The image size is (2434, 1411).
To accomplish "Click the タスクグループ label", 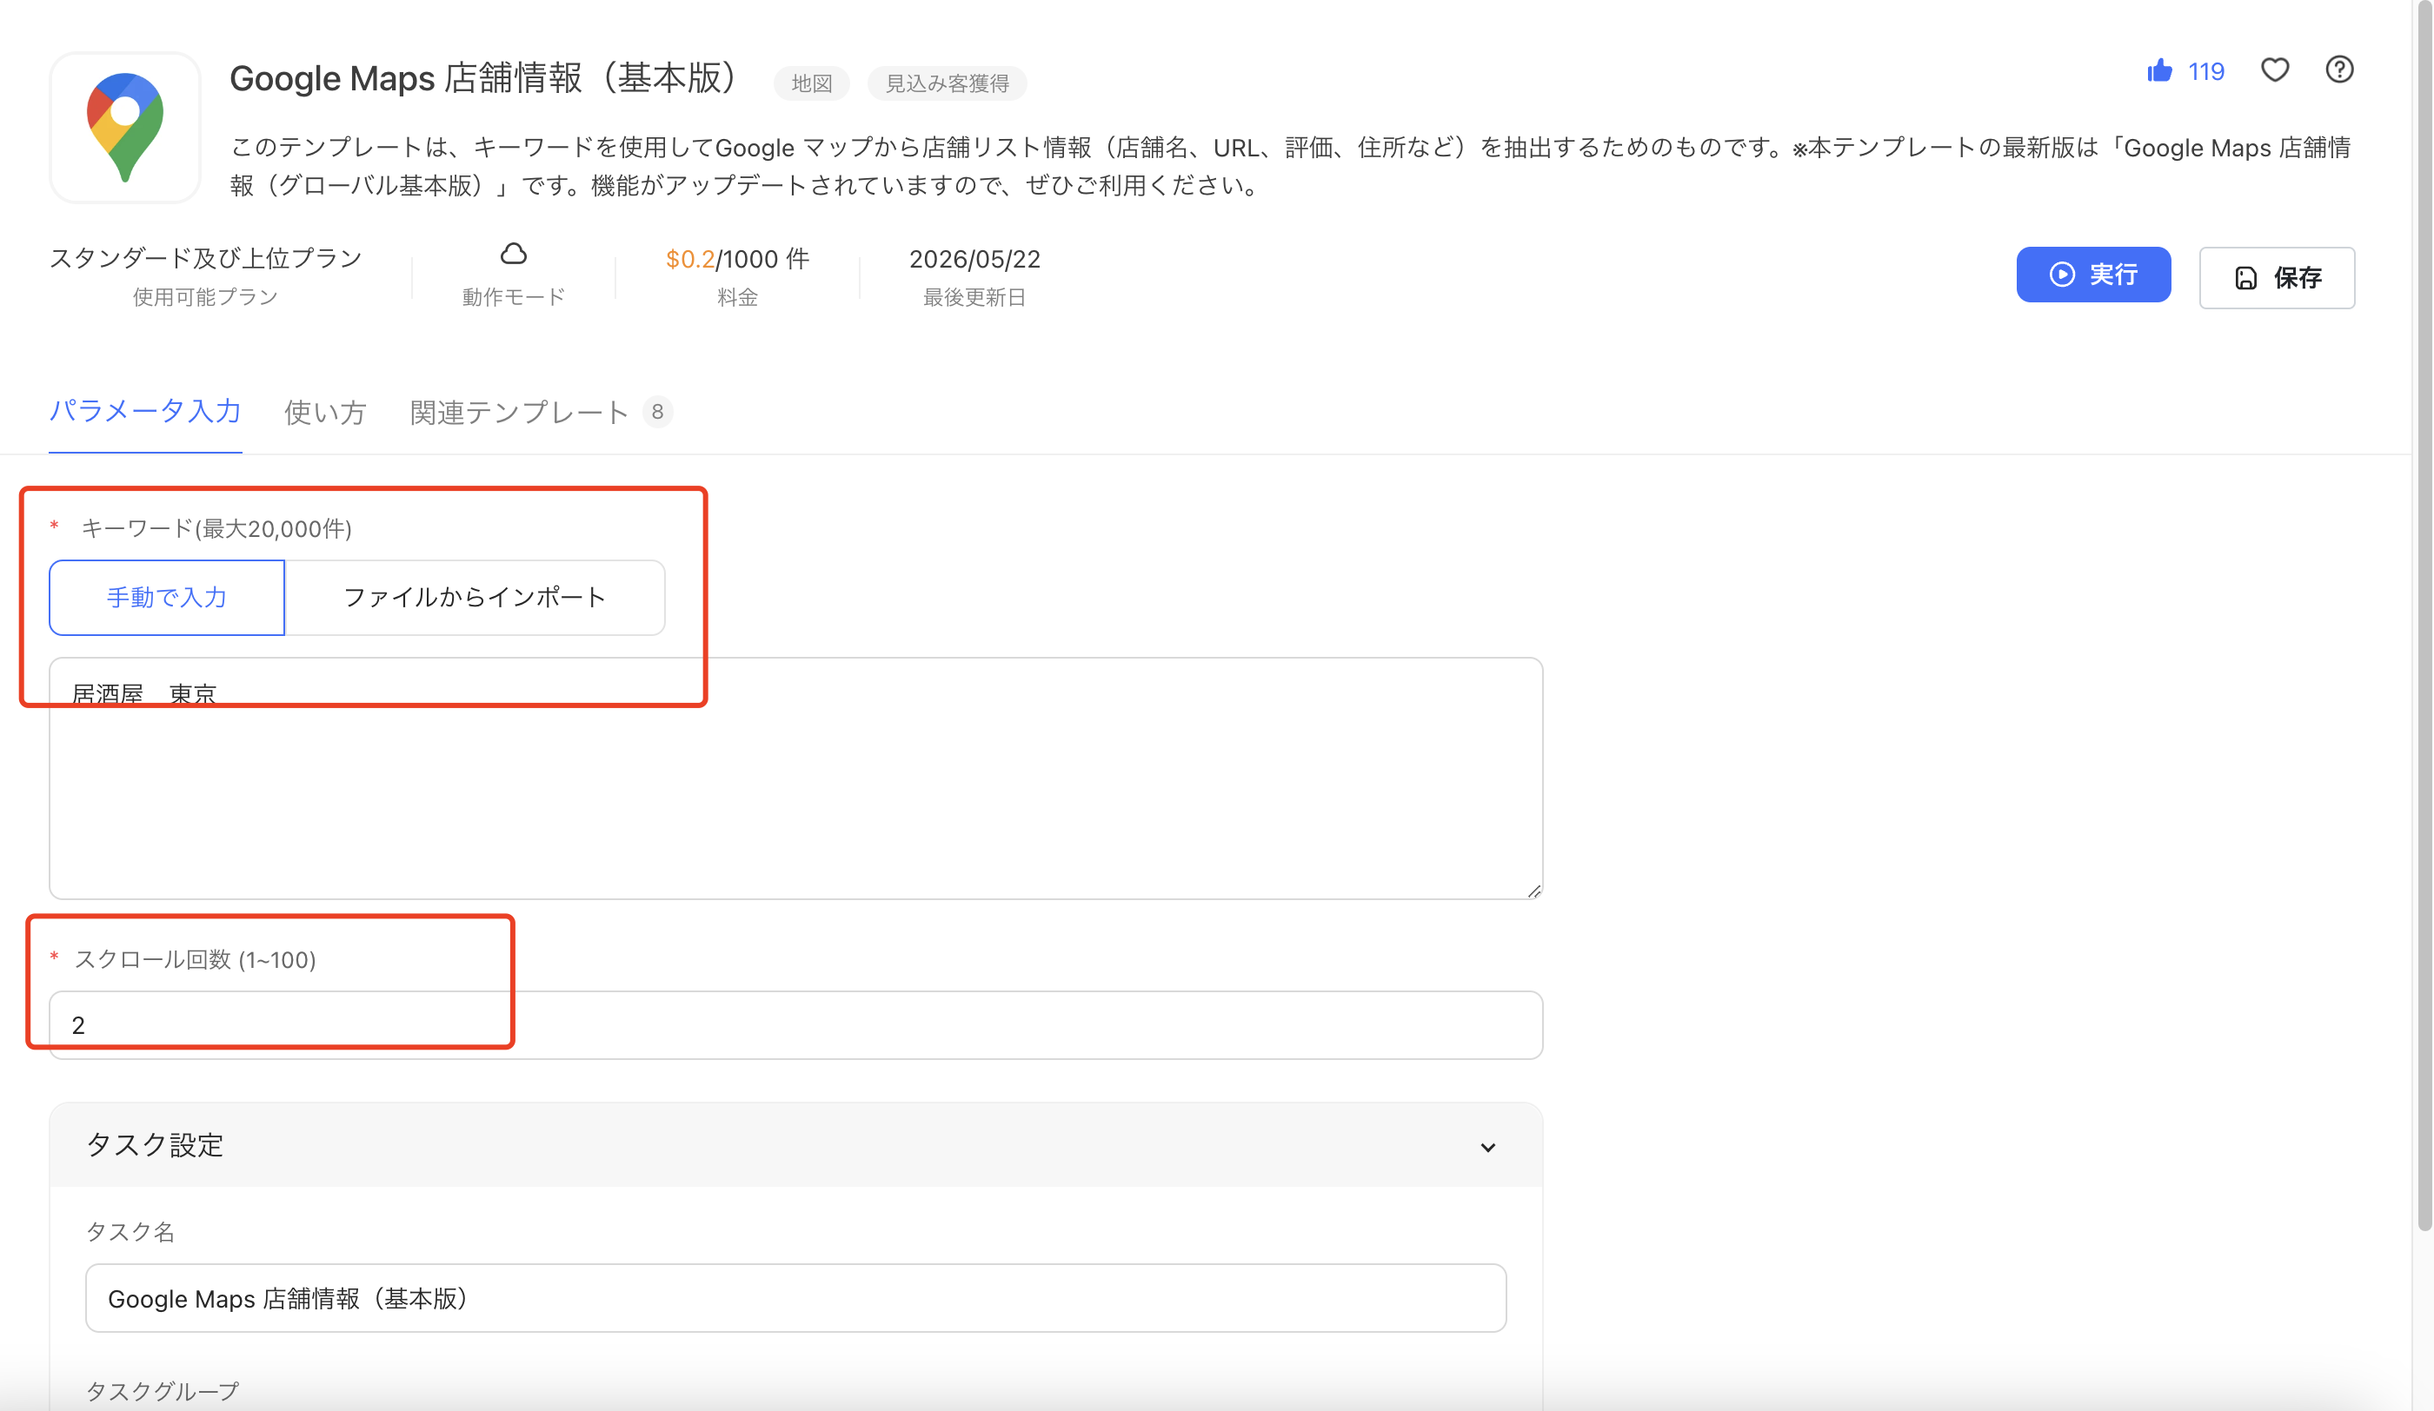I will pos(163,1392).
